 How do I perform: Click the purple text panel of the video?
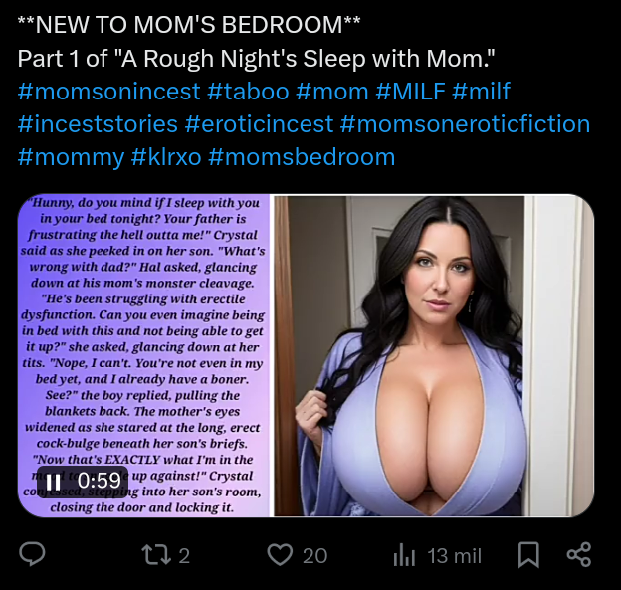143,355
